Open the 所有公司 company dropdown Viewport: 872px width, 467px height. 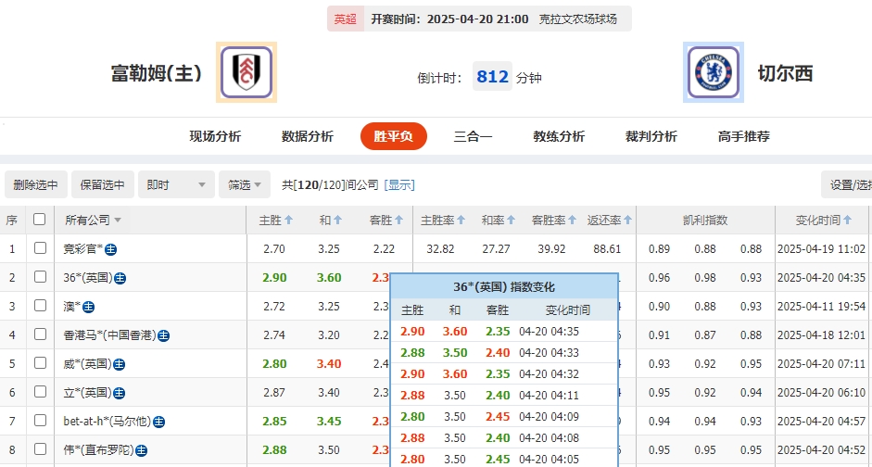(93, 221)
